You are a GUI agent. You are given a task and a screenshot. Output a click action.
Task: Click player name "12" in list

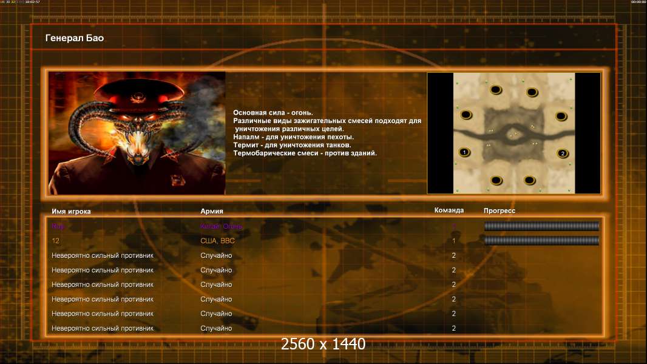point(56,241)
